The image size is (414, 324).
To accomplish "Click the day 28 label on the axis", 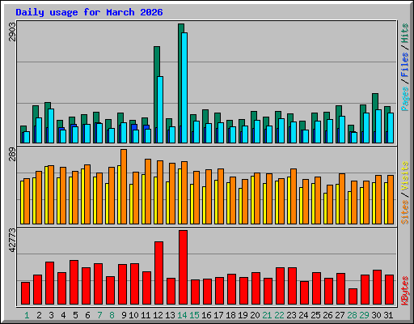I will (352, 315).
